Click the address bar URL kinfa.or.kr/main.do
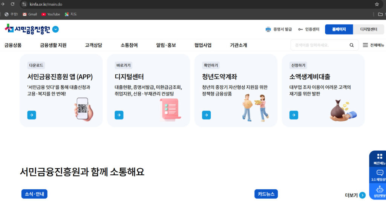 pyautogui.click(x=46, y=4)
